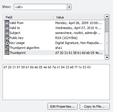Click the Public key field icon
Image resolution: width=113 pixels, height=112 pixels.
point(7,38)
